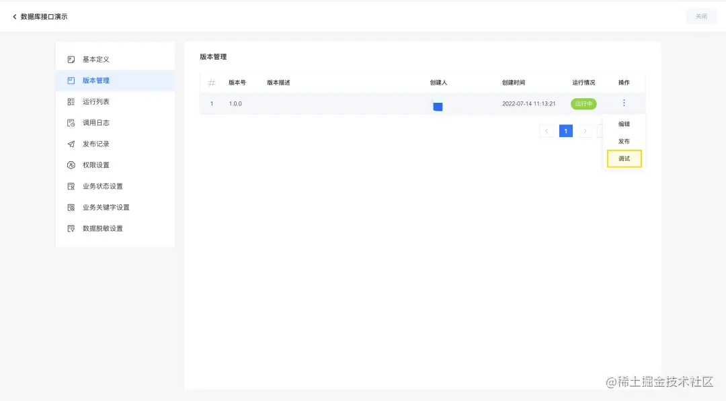Select page 1 in pagination
The width and height of the screenshot is (726, 401).
click(x=565, y=130)
